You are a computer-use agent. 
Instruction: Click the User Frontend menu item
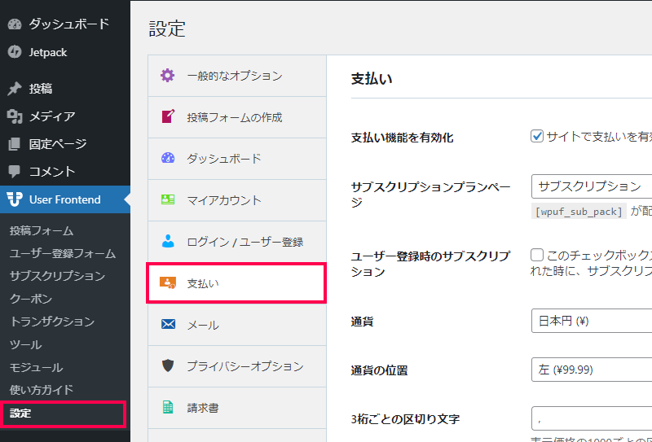(65, 199)
